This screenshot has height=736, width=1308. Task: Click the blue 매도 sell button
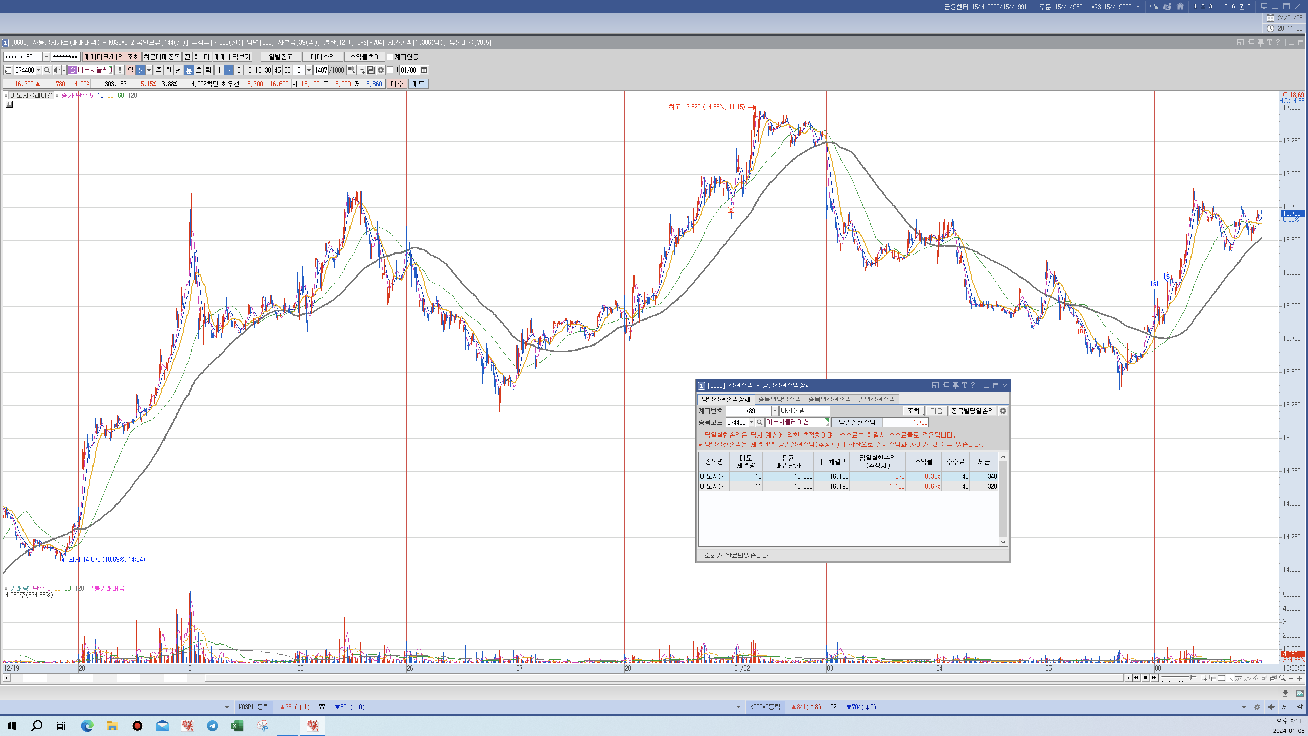[x=418, y=84]
